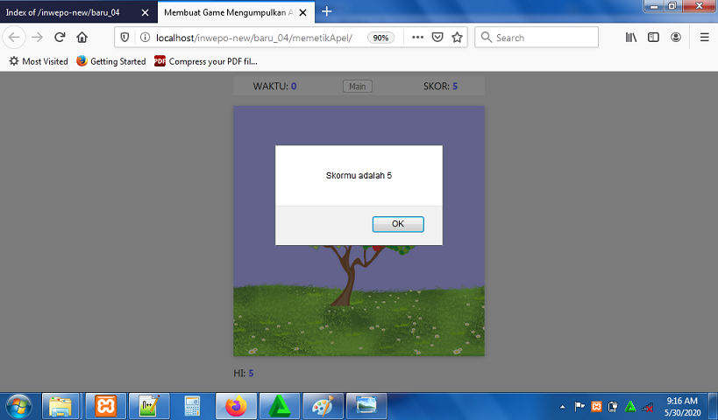This screenshot has height=420, width=718.
Task: Click the Show desktop strip
Action: click(x=713, y=406)
